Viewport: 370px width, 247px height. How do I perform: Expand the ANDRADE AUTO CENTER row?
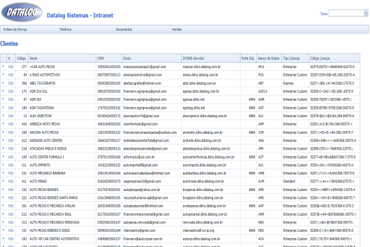pyautogui.click(x=3, y=140)
